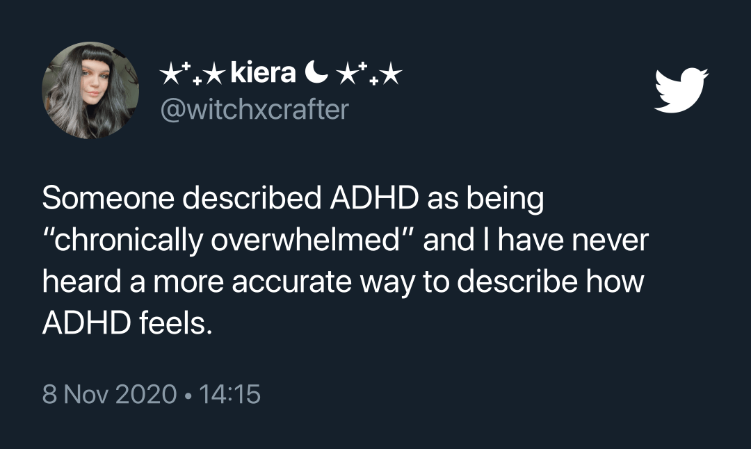This screenshot has width=751, height=449.
Task: Open the @witchxcrafter handle
Action: tap(255, 109)
